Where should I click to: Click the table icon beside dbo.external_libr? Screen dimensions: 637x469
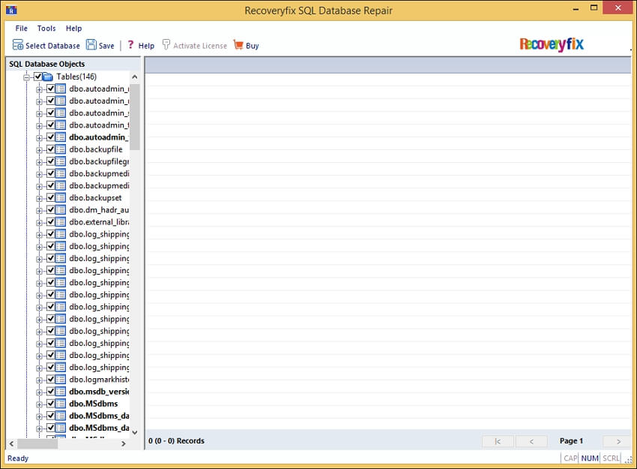click(x=61, y=222)
